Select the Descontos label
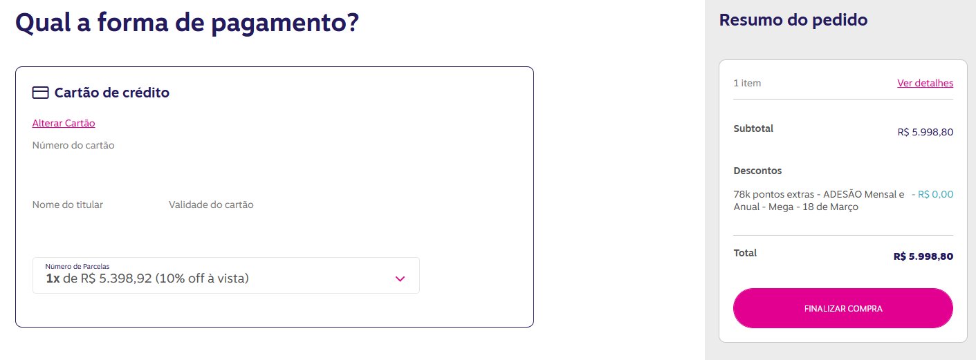The image size is (976, 360). [x=757, y=171]
